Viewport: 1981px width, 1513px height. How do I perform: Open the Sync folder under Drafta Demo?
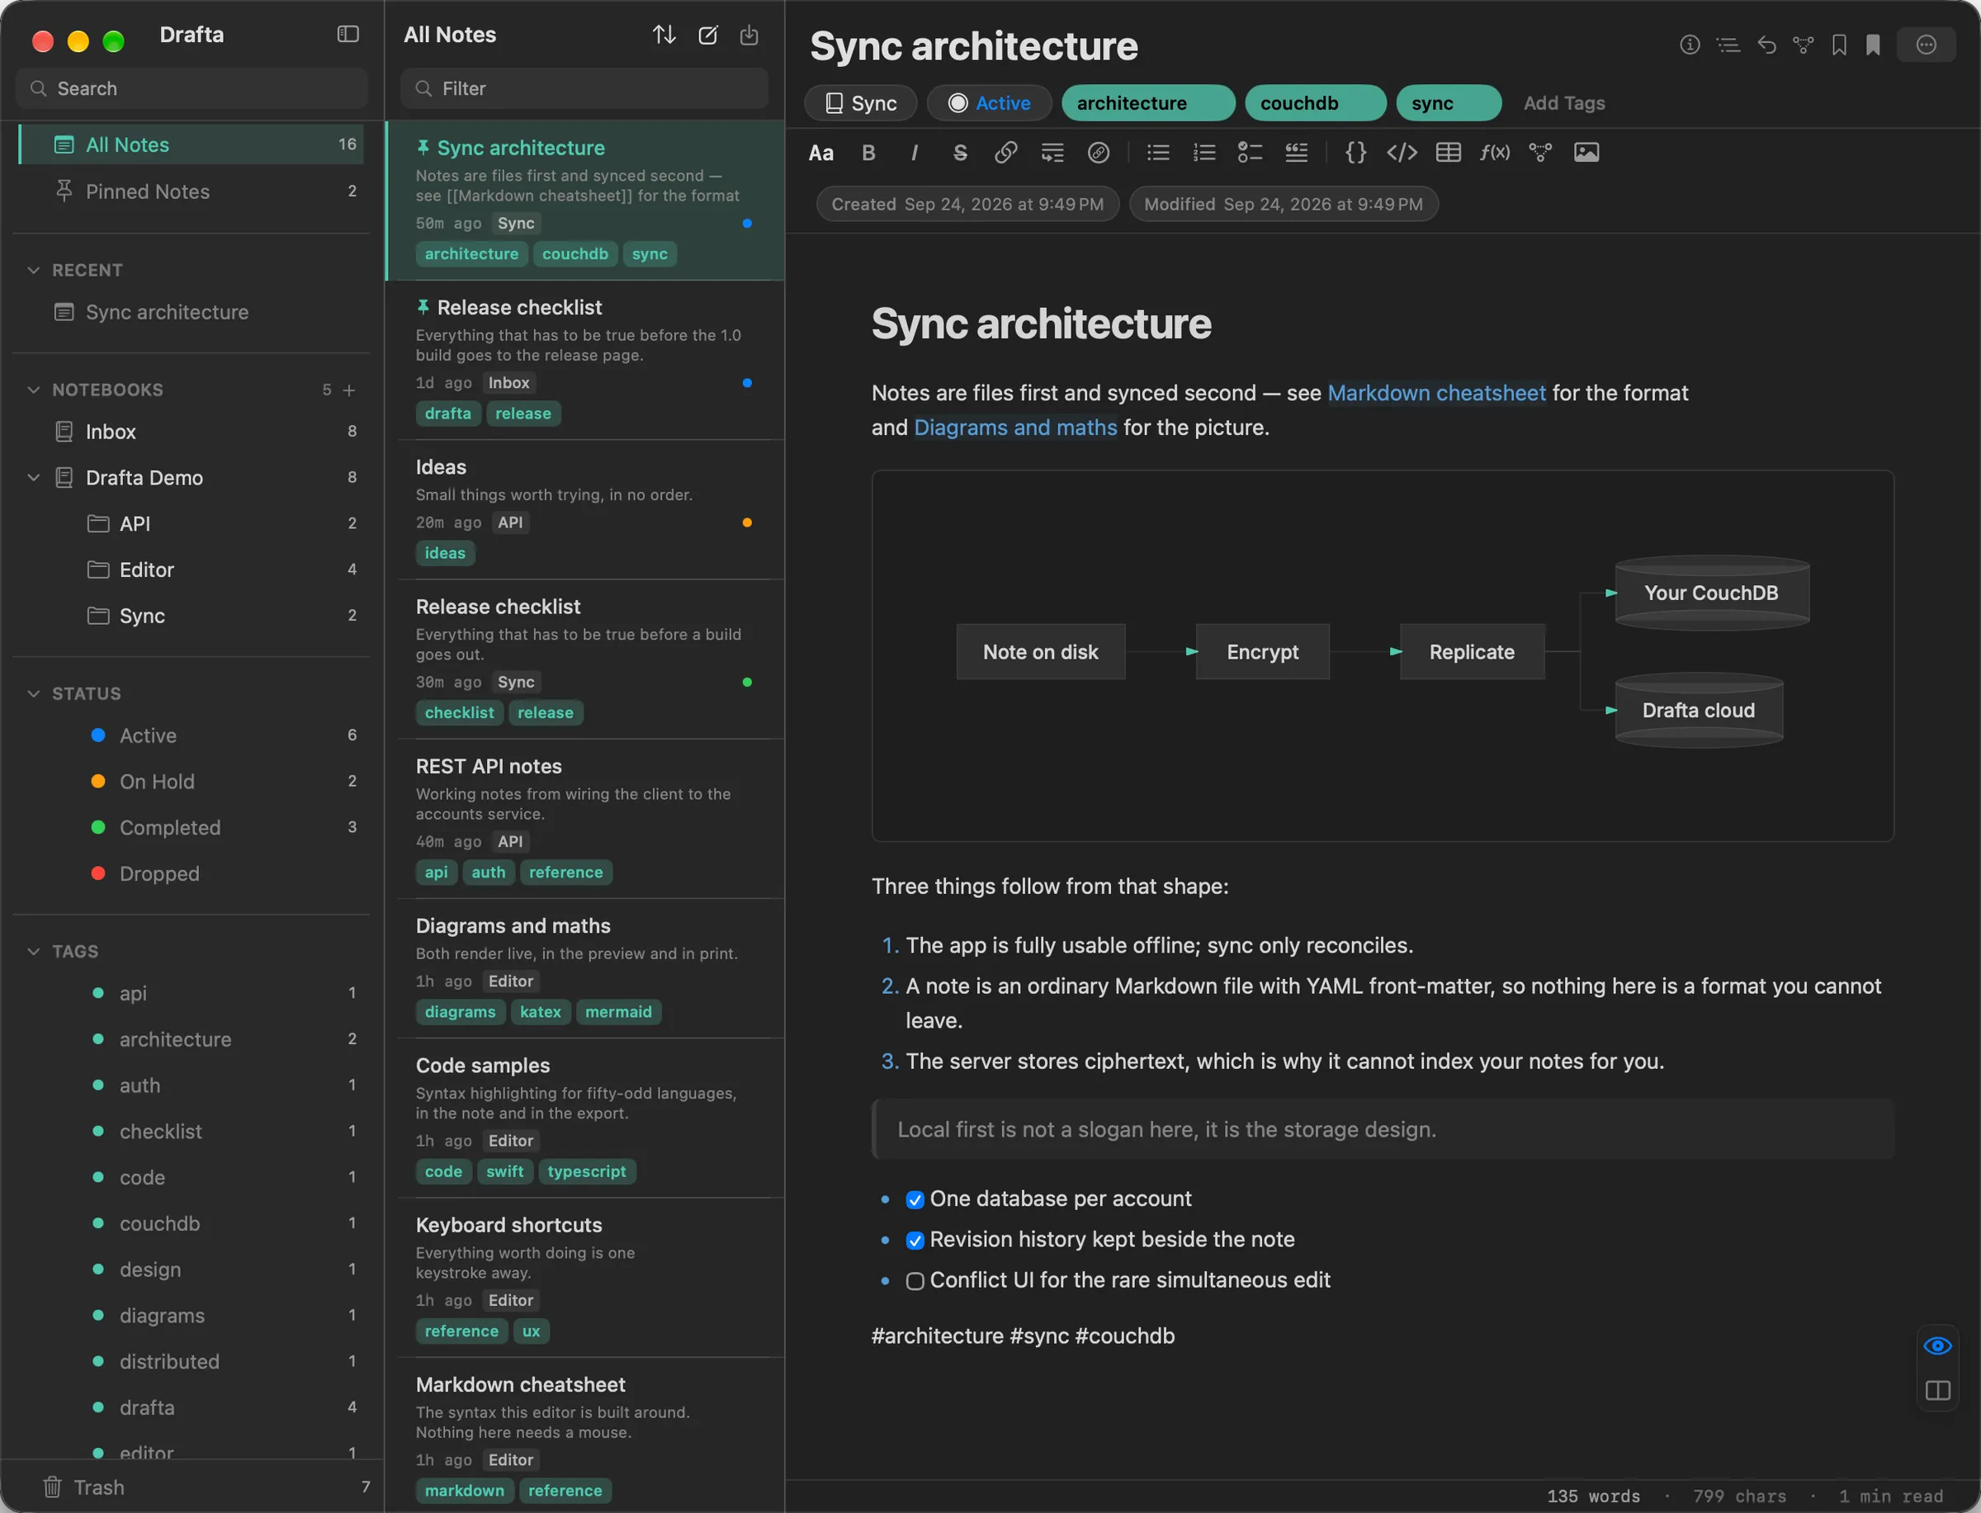191,615
